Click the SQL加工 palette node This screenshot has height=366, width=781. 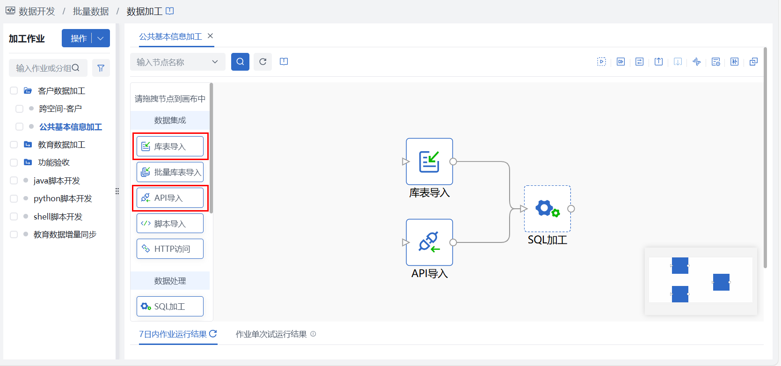pos(170,307)
